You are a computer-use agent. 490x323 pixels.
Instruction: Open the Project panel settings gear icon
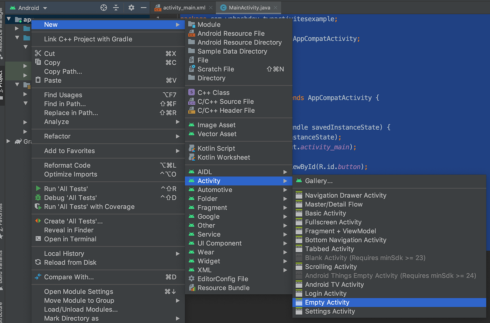click(131, 7)
